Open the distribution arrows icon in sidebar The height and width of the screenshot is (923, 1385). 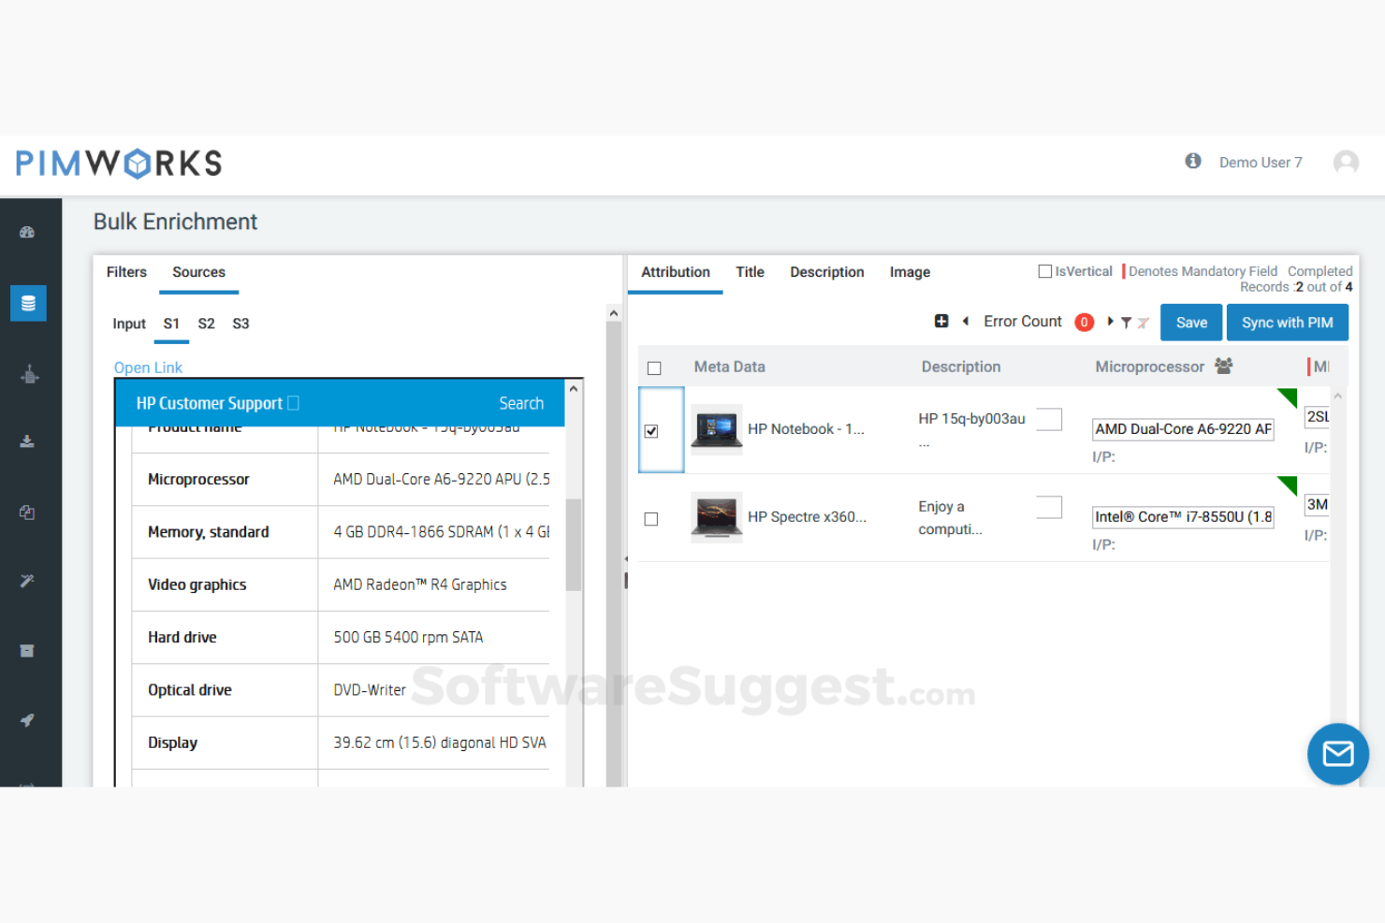29,374
